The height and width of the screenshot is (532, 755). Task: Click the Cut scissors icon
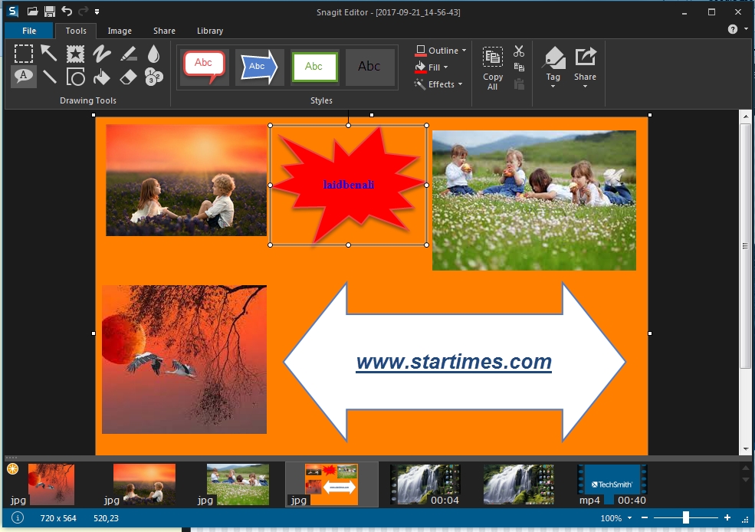[519, 51]
